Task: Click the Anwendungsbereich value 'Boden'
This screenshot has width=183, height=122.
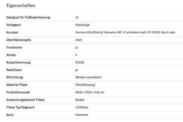Action: [80, 100]
